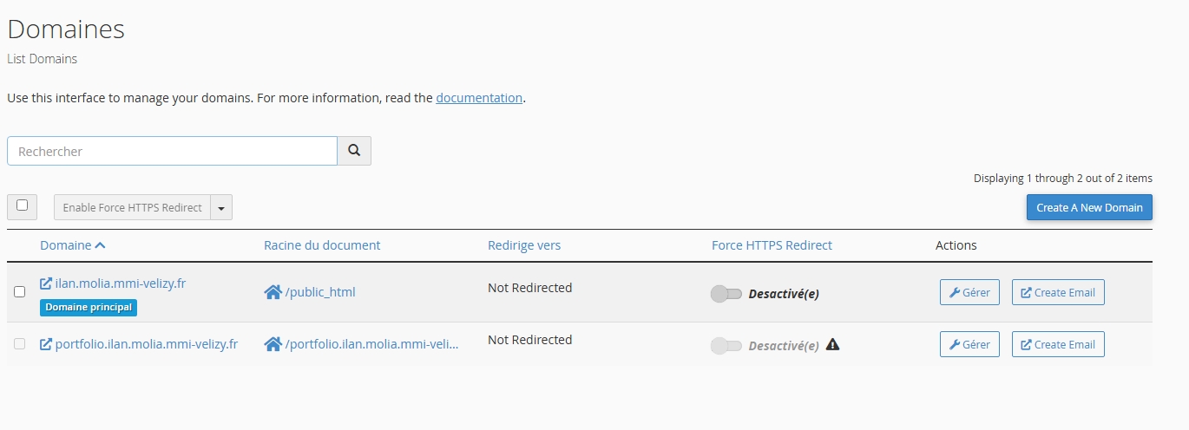Image resolution: width=1189 pixels, height=430 pixels.
Task: Sort by Force HTTPS Redirect column
Action: pyautogui.click(x=772, y=245)
